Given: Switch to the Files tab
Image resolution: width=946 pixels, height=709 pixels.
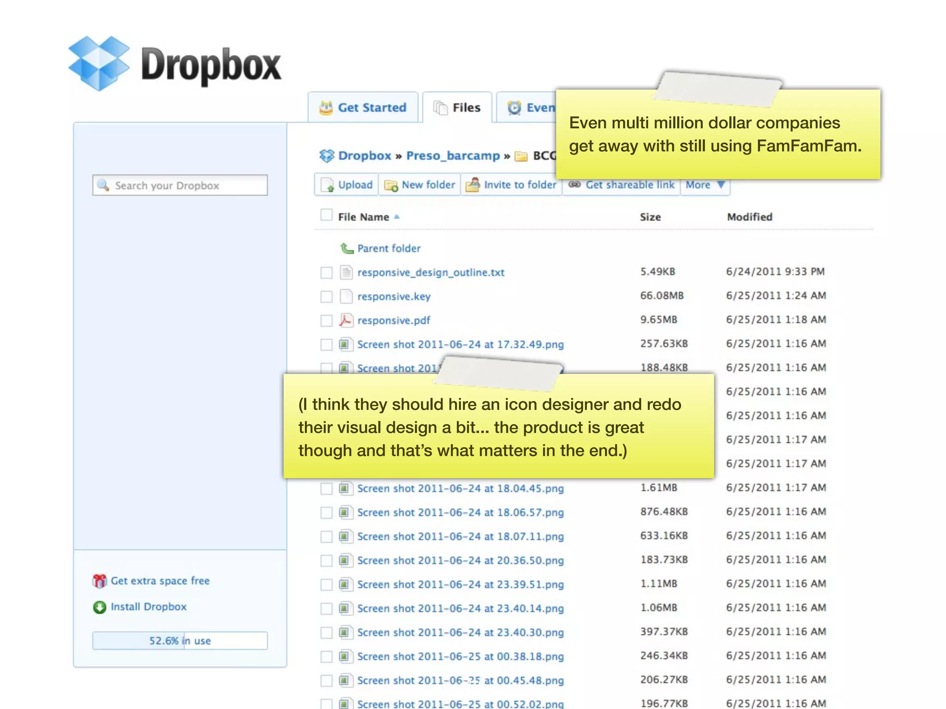Looking at the screenshot, I should click(457, 108).
